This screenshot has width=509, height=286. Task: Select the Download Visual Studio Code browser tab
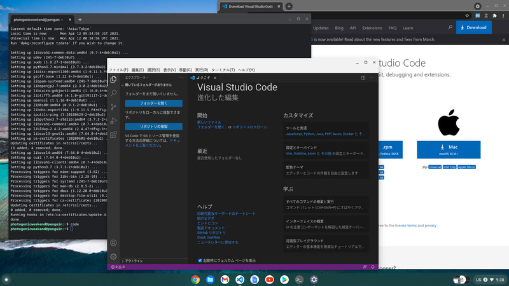[251, 6]
